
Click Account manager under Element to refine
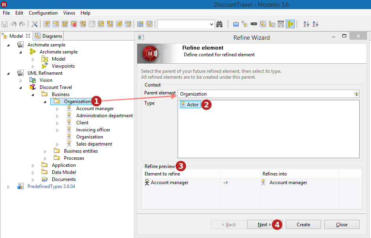point(169,183)
